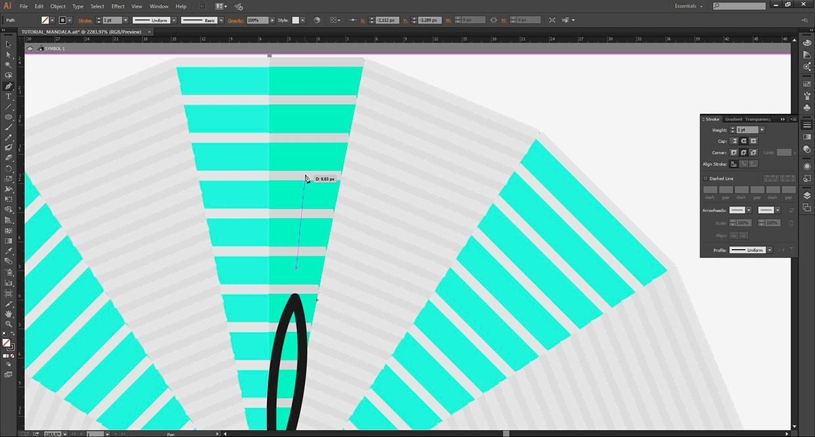Open the File menu
Viewport: 815px width, 437px height.
(23, 7)
